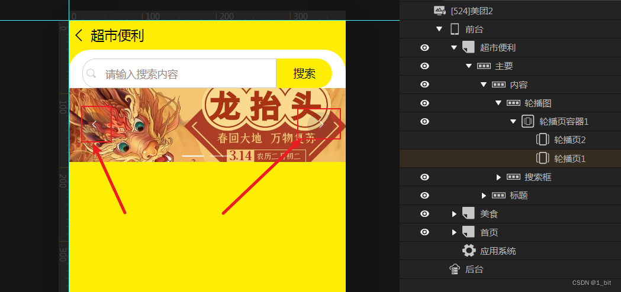Screen dimensions: 621x292
Task: Select the 后台 label in tree
Action: [474, 270]
